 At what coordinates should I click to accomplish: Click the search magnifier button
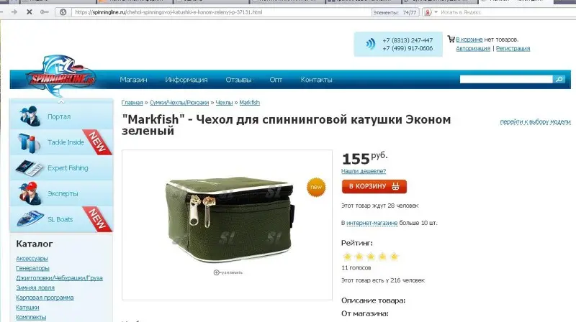(559, 79)
